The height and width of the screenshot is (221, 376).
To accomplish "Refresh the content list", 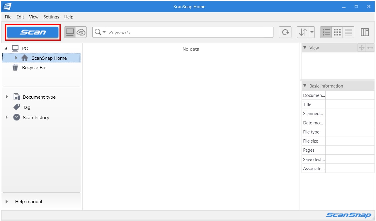I will coord(285,32).
